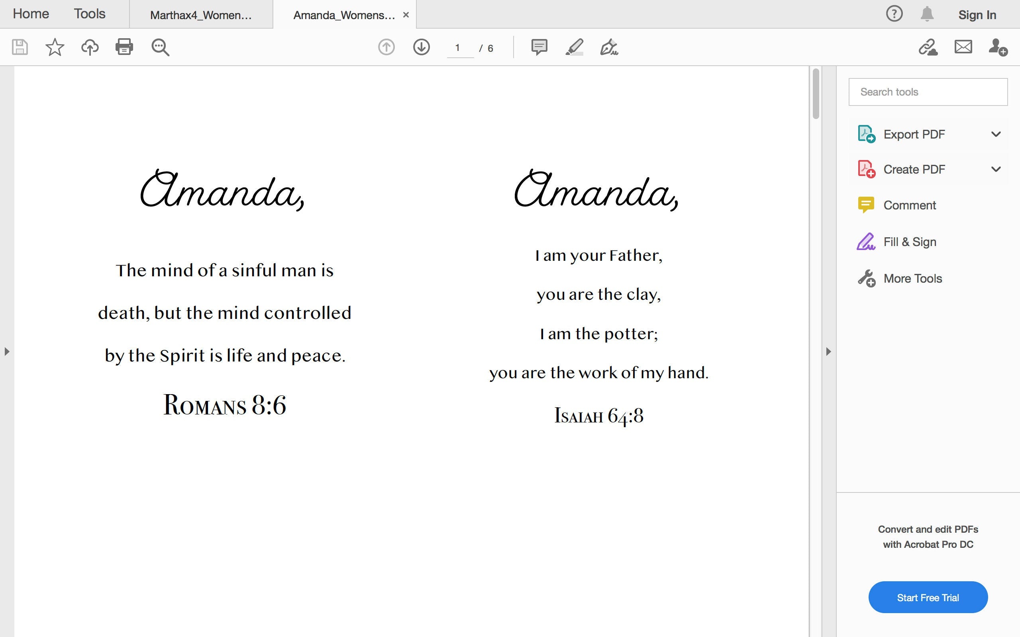Expand the Export PDF section

pos(996,135)
